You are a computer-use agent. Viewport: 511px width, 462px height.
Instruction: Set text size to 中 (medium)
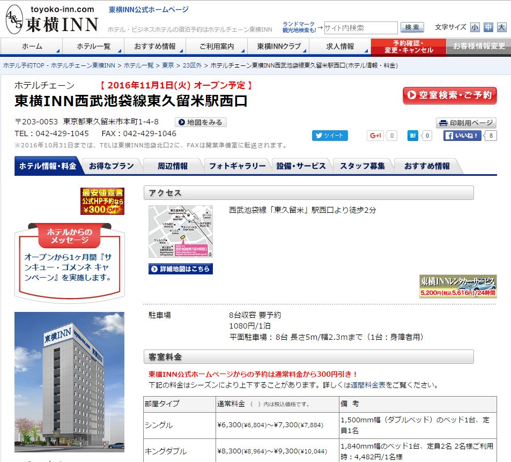(488, 27)
